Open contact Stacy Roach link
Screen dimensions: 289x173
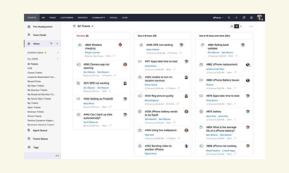[x=89, y=104]
